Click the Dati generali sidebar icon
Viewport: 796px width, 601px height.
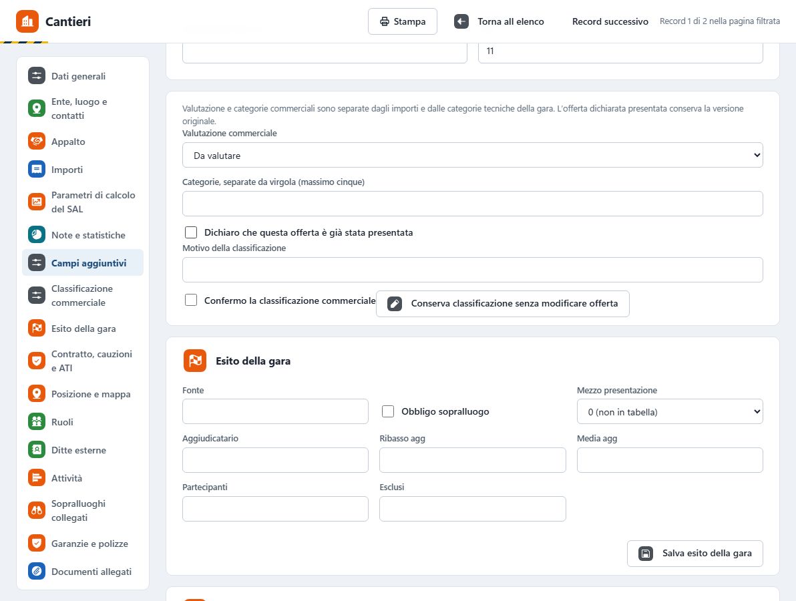coord(37,76)
